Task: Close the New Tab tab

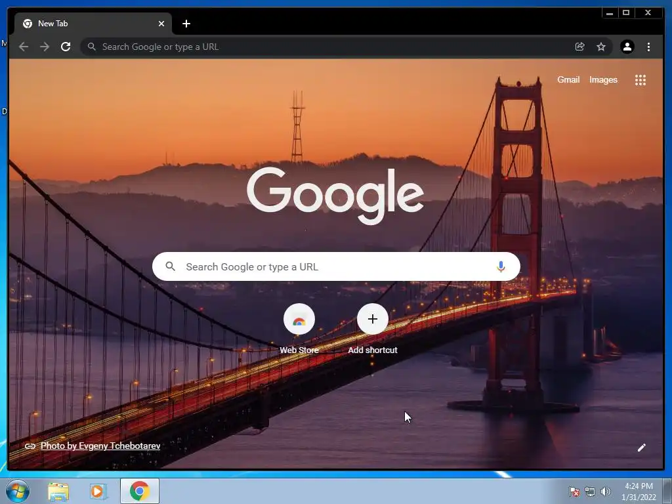Action: tap(161, 24)
